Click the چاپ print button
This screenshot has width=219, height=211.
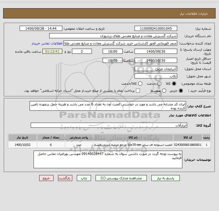[x=84, y=178]
